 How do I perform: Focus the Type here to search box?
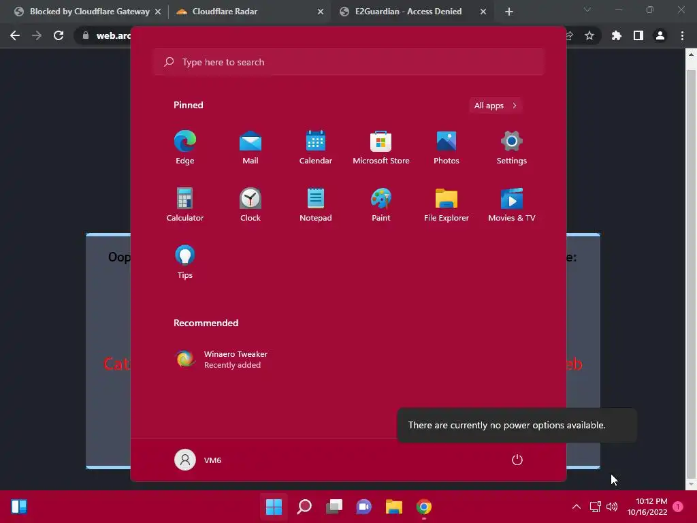[349, 62]
